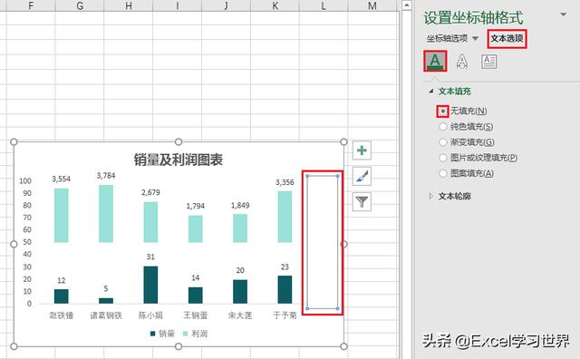Viewport: 580px width, 359px height.
Task: Switch to the 文本选项 tab
Action: point(507,38)
